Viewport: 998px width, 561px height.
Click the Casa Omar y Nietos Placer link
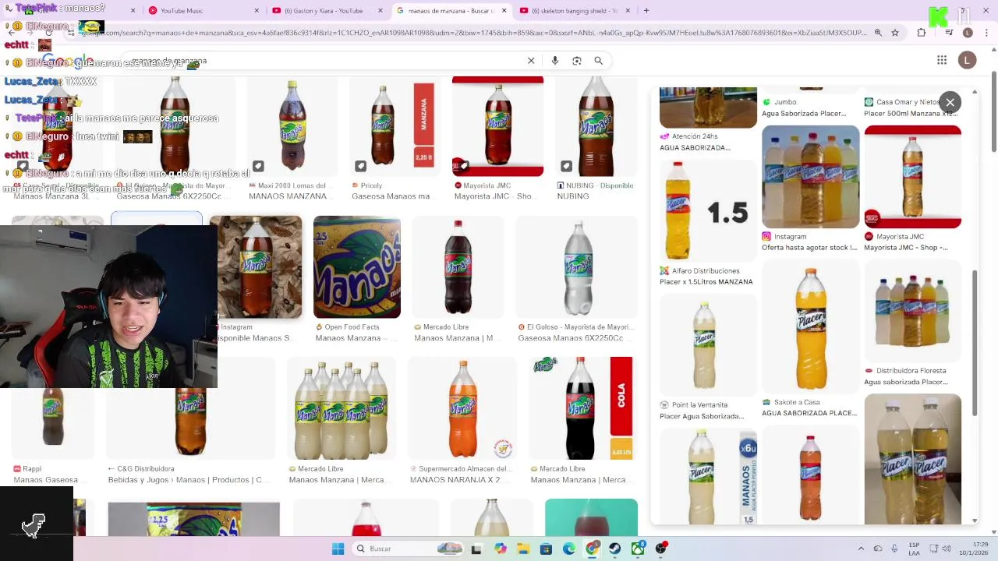pyautogui.click(x=911, y=108)
